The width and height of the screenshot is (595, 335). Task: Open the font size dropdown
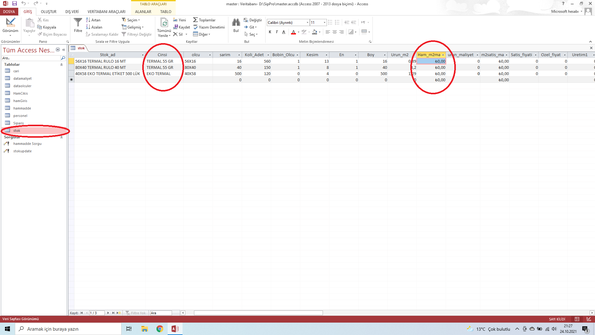click(x=324, y=23)
